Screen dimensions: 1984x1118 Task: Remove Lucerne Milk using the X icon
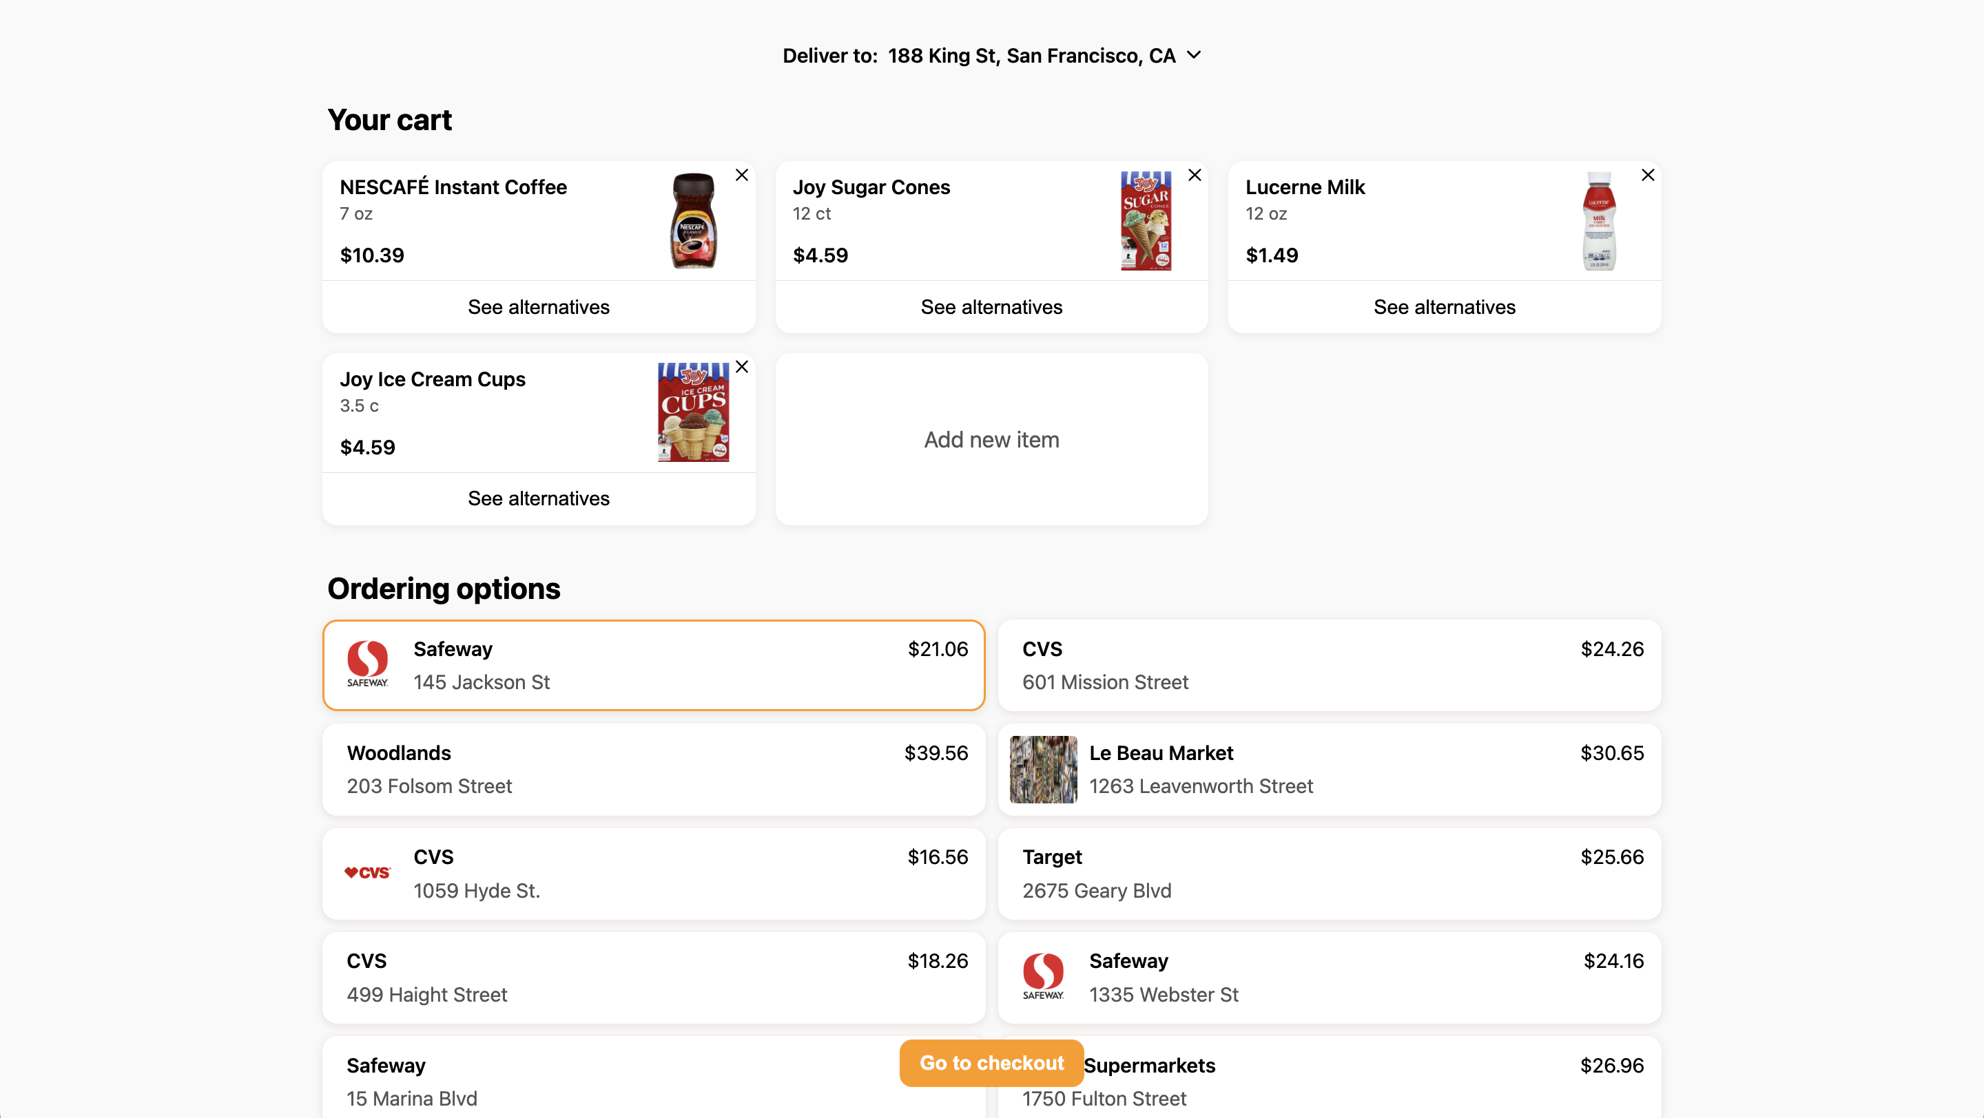(1647, 176)
